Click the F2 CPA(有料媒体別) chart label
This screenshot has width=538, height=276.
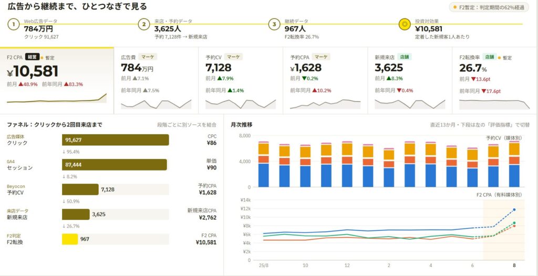tap(500, 195)
